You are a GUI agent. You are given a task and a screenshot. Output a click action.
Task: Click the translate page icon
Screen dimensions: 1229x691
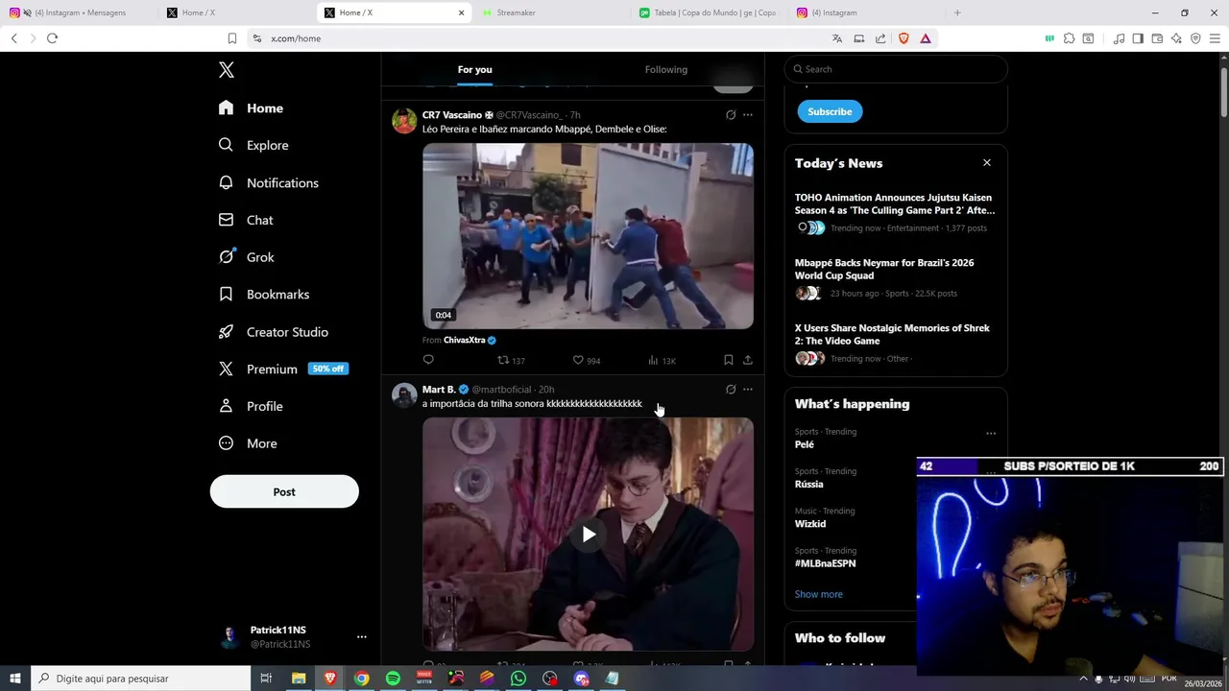tap(837, 38)
